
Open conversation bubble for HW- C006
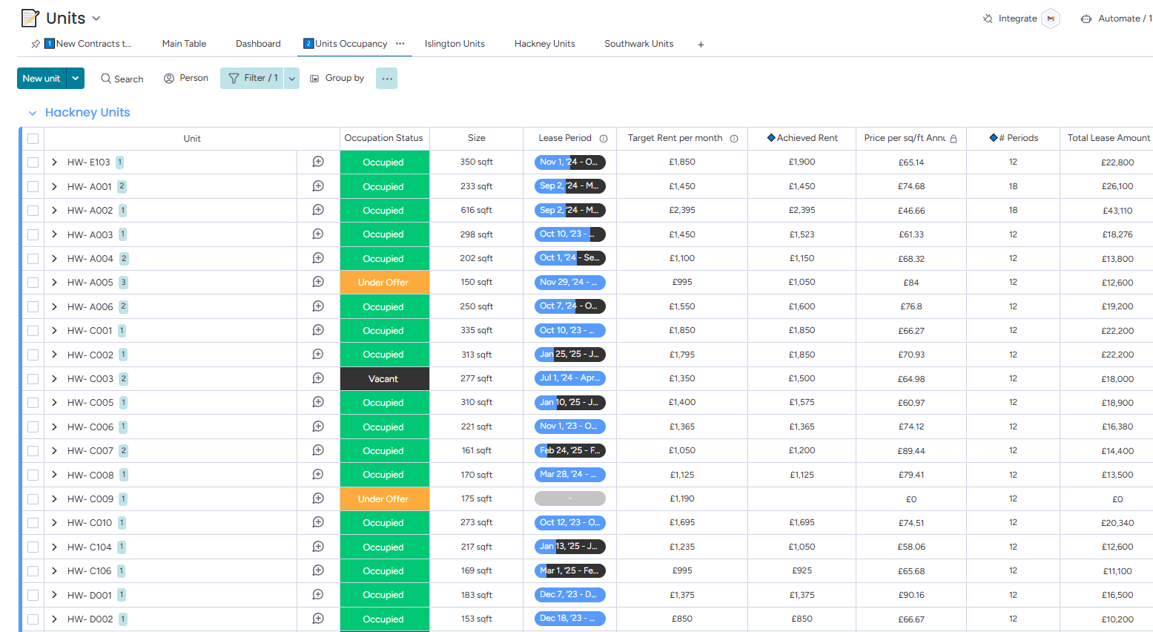(x=318, y=427)
